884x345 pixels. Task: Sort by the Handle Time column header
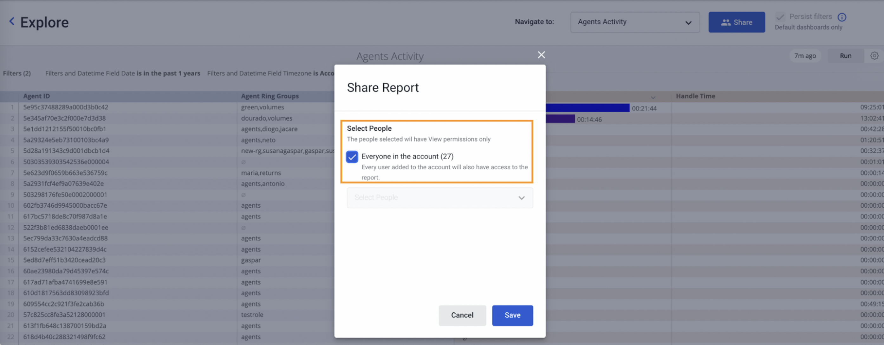(695, 96)
